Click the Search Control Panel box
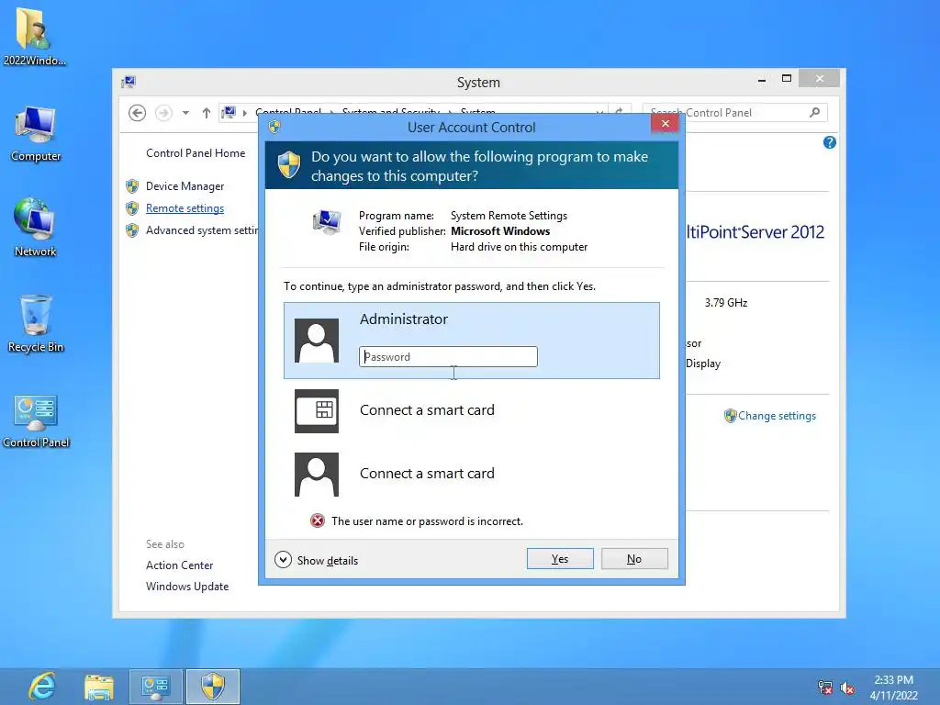The image size is (940, 705). coord(735,113)
